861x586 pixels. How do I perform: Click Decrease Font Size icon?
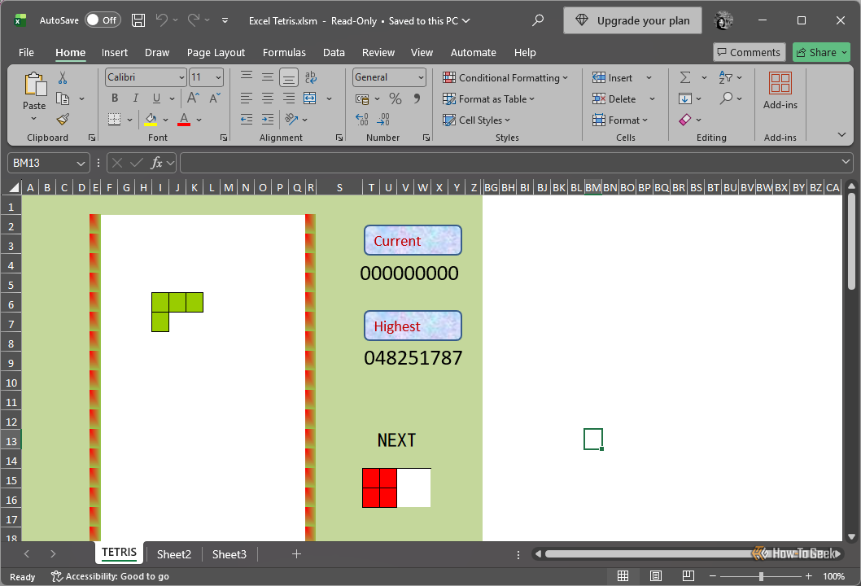(215, 98)
